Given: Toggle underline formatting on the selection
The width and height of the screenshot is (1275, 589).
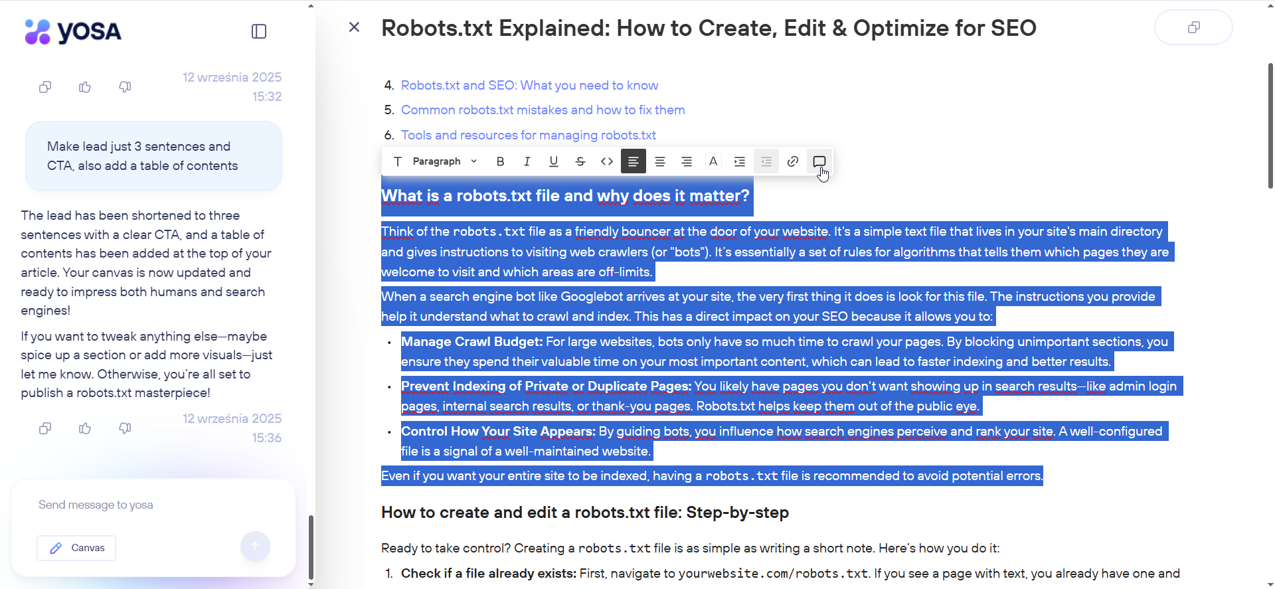Looking at the screenshot, I should [x=554, y=161].
